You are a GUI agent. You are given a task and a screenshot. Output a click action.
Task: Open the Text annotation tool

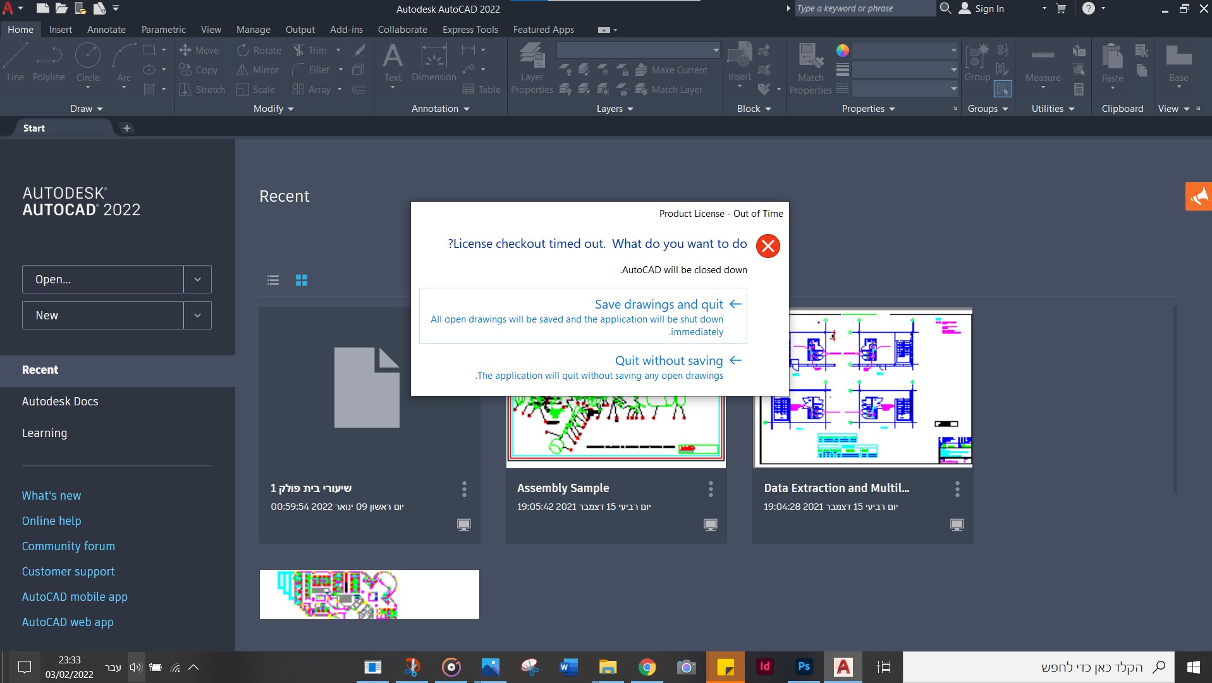393,63
